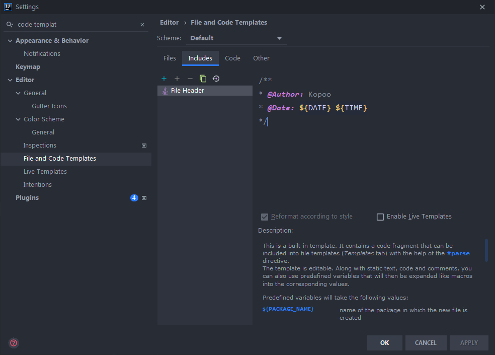495x355 pixels.
Task: Select the File Header template
Action: pyautogui.click(x=187, y=91)
